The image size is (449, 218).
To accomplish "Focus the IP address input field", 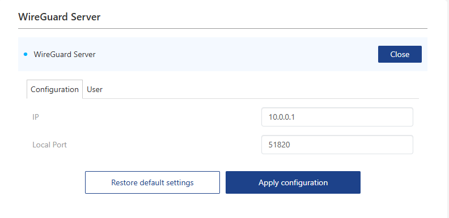I will (x=337, y=117).
